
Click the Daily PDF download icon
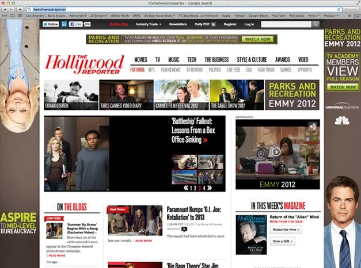[213, 24]
